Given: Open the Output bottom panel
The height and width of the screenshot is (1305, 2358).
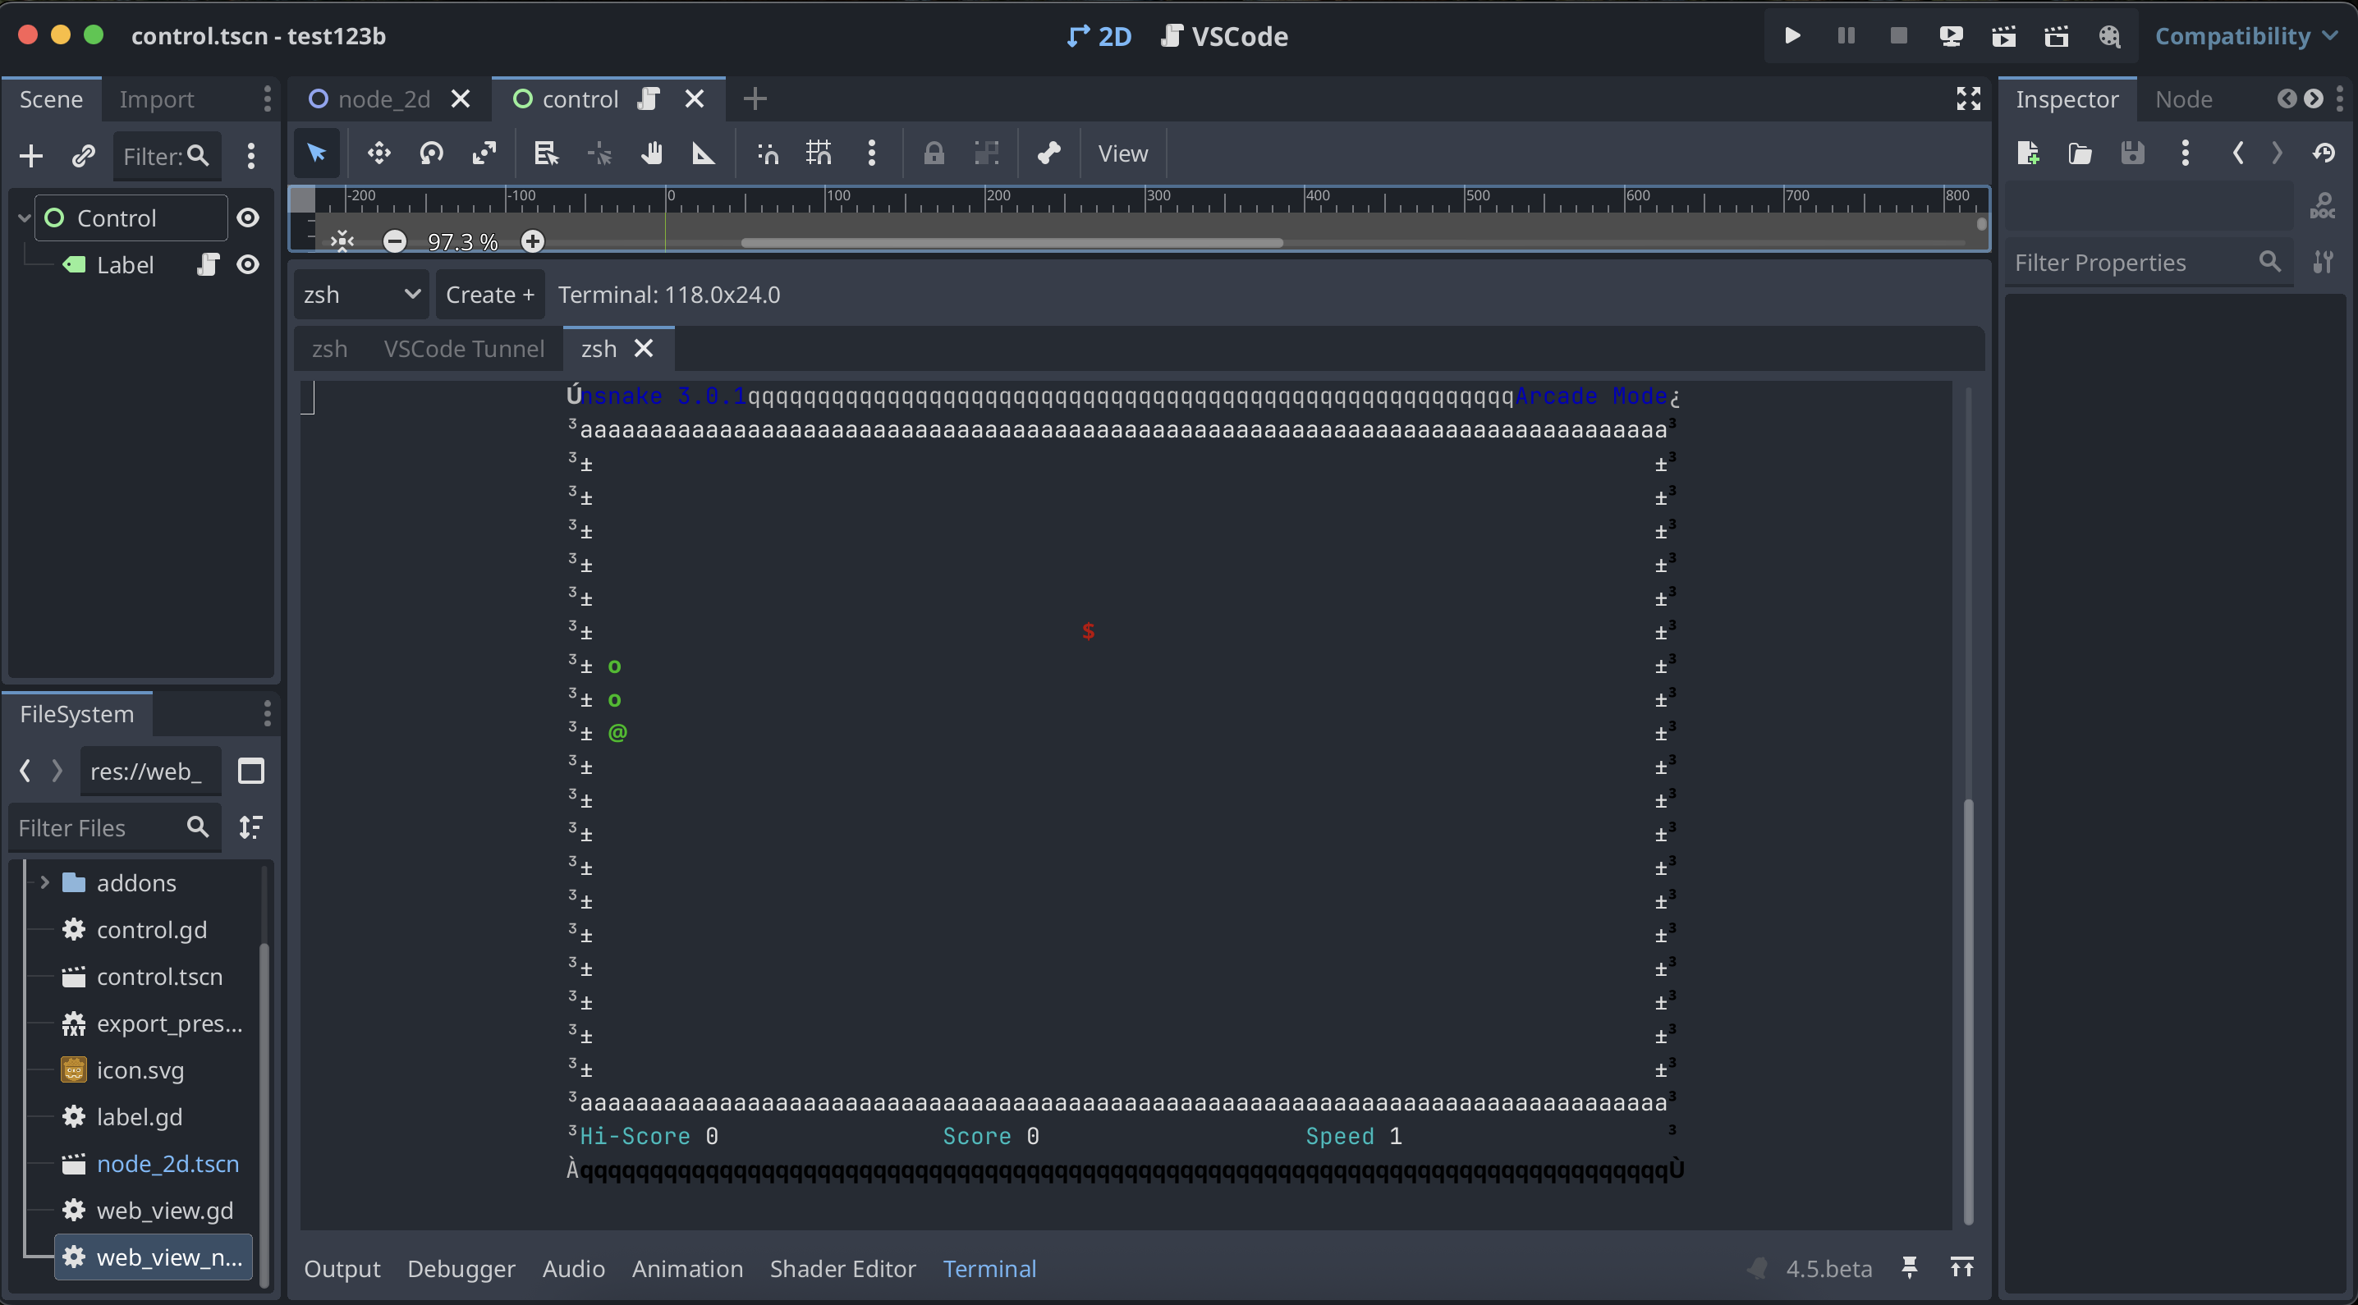Looking at the screenshot, I should (x=342, y=1268).
